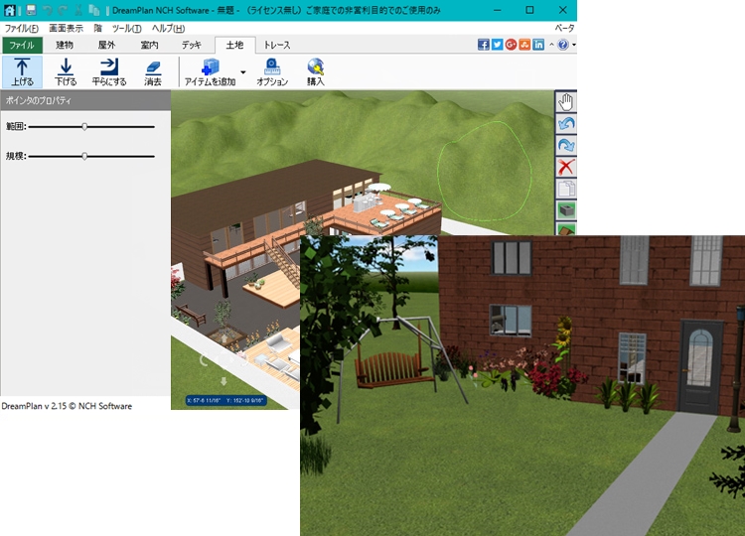
Task: Open the ファイル(F) menu
Action: 22,29
